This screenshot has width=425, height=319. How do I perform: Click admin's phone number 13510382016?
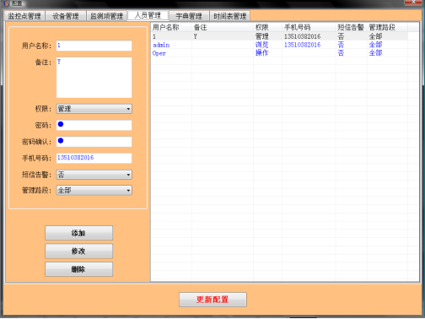pos(302,45)
